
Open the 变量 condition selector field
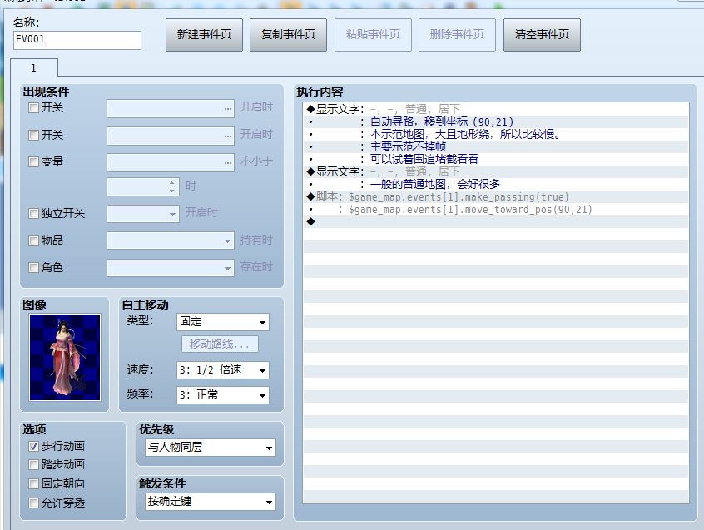[171, 162]
